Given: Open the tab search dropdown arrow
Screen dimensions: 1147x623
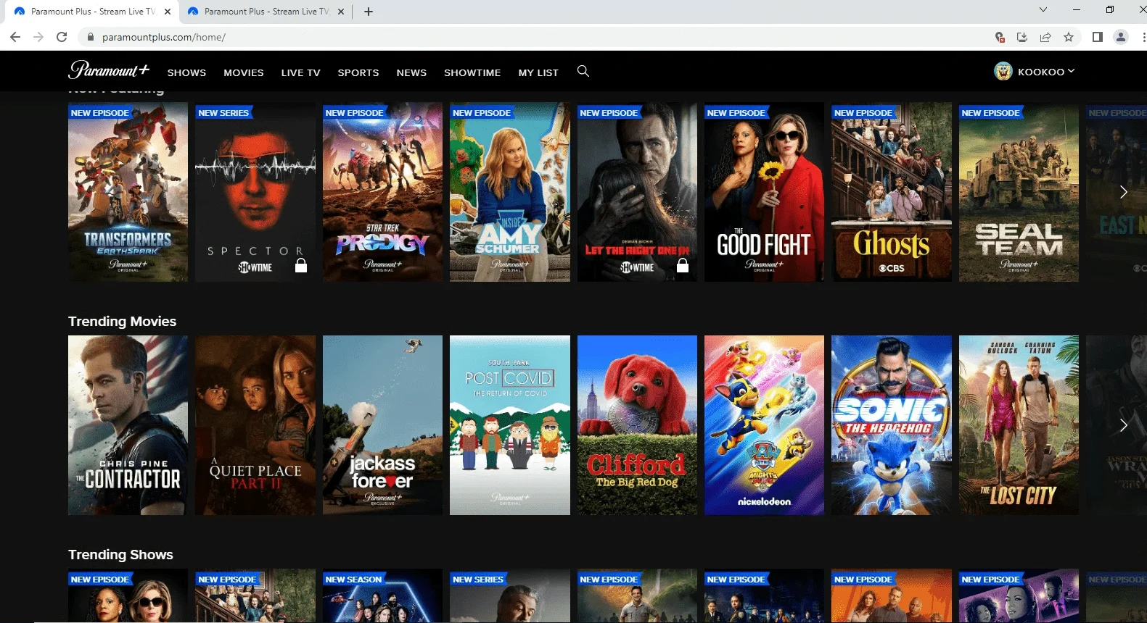Looking at the screenshot, I should click(1043, 10).
